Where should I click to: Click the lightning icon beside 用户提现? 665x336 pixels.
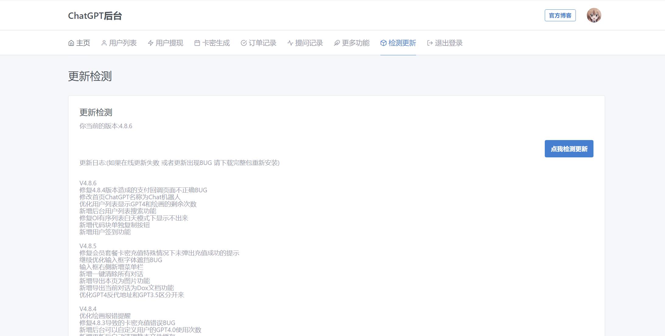pos(151,43)
